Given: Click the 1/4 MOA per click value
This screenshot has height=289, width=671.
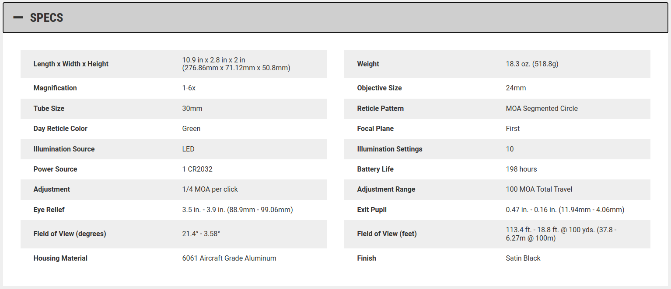Looking at the screenshot, I should pos(210,189).
